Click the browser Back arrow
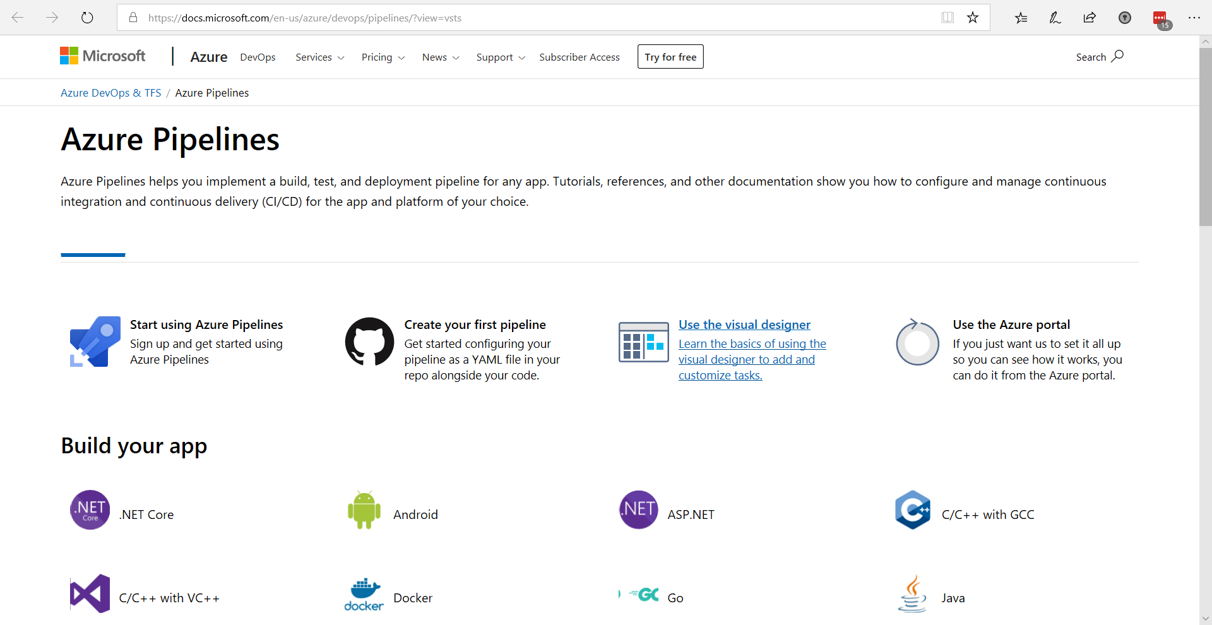The image size is (1212, 625). tap(18, 18)
